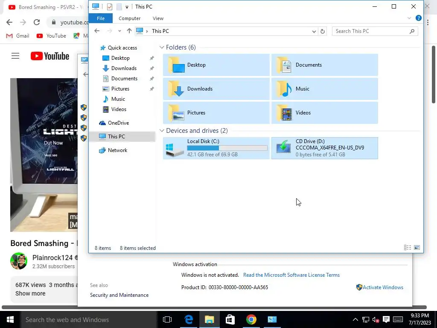The height and width of the screenshot is (328, 437).
Task: Click New folder icon in title bar
Action: click(119, 7)
